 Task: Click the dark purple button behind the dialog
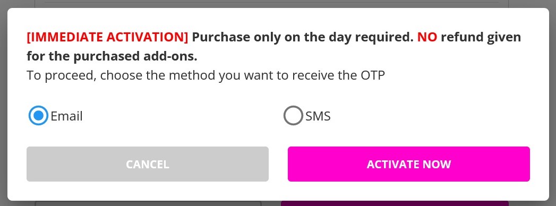(395, 203)
